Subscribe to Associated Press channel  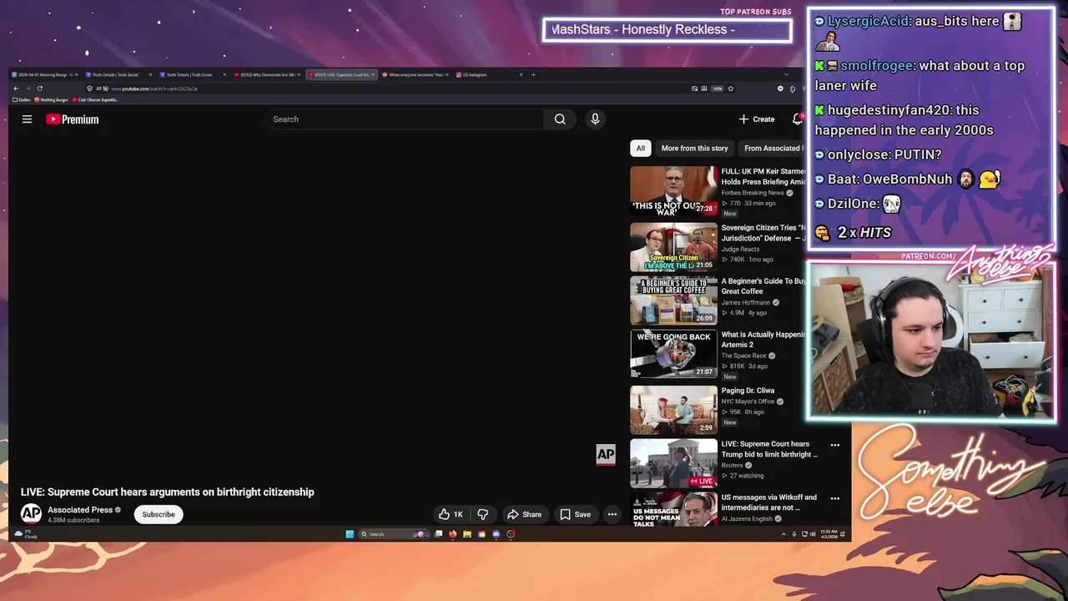coord(159,514)
